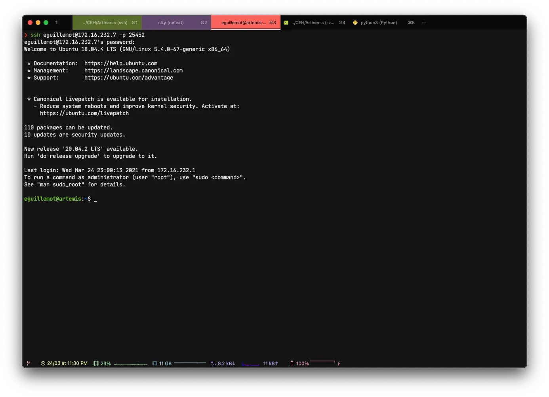The image size is (549, 397).
Task: Click the green terminal icon on fourth tab
Action: click(286, 23)
